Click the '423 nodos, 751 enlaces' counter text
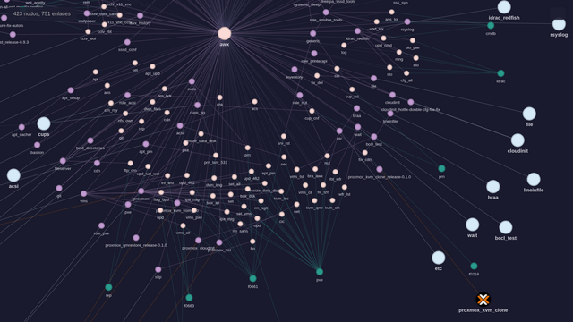The height and width of the screenshot is (322, 573). [x=42, y=14]
